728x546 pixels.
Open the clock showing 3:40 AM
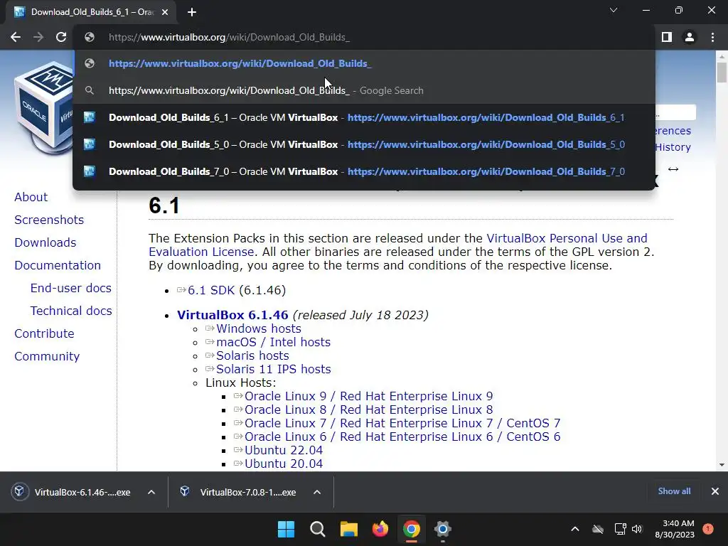click(675, 529)
